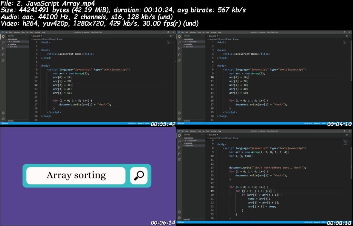Open Source Control icon in 00:03:42 frame
Image resolution: width=353 pixels, height=226 pixels.
[x=3, y=48]
